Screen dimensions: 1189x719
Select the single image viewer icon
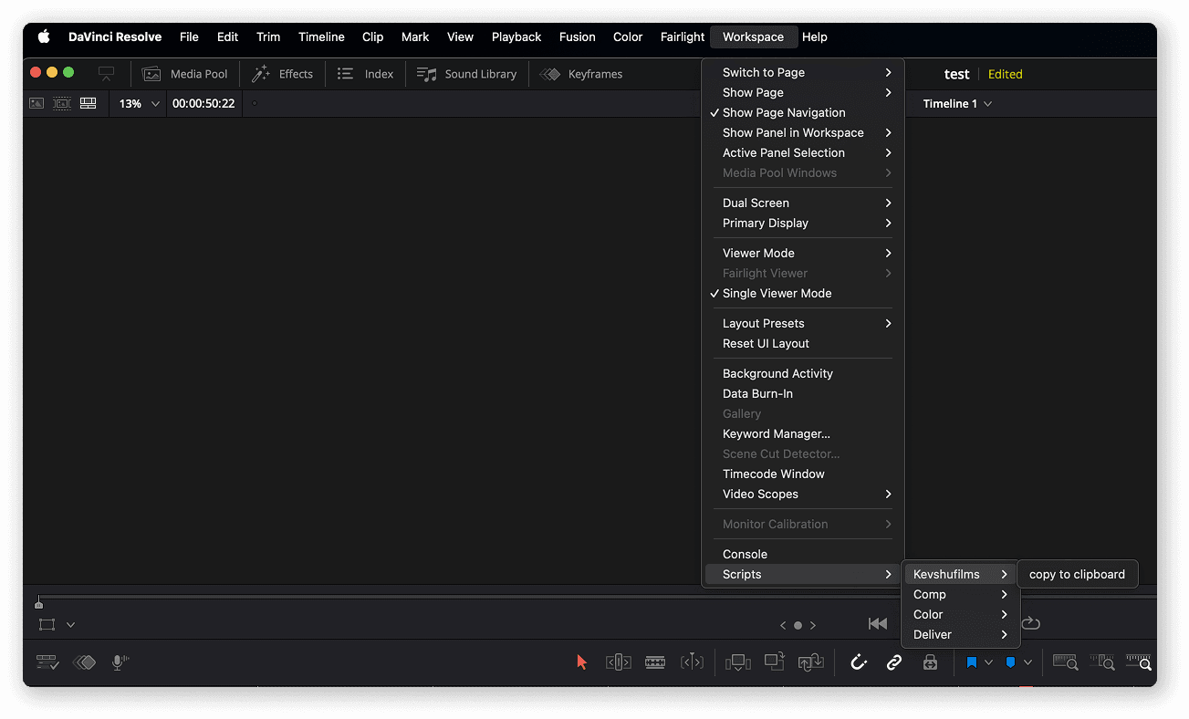(x=37, y=103)
